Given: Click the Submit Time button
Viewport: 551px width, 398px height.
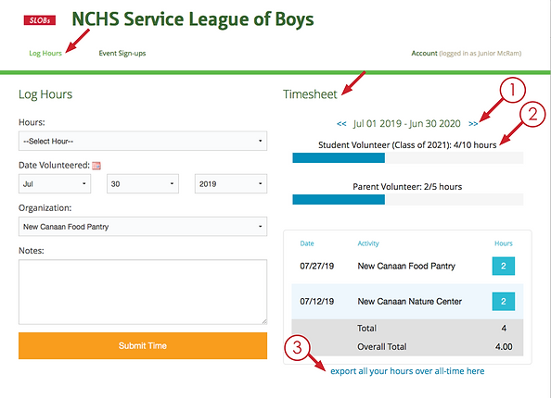Looking at the screenshot, I should (x=143, y=346).
